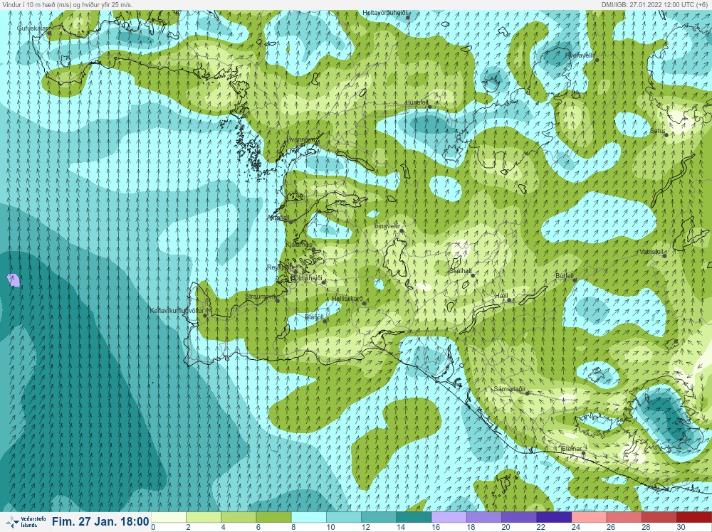Click the Reykjavík station dot

[295, 272]
